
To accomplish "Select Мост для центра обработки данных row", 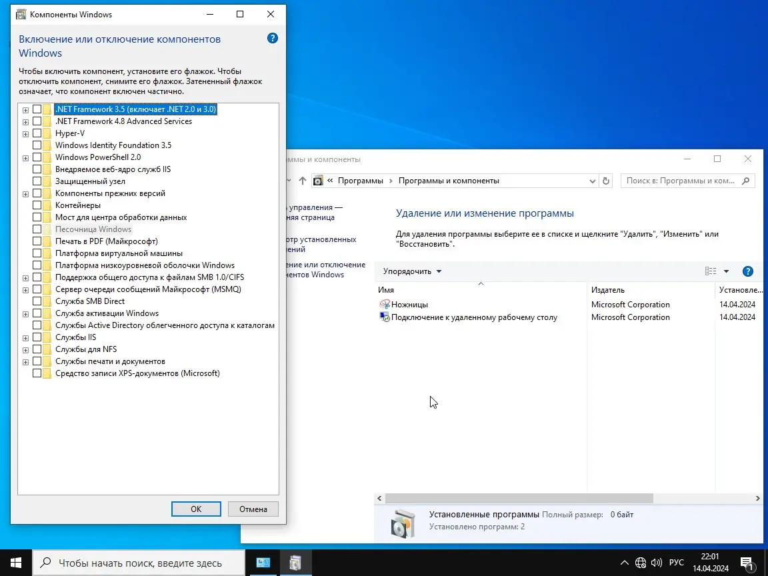I will pyautogui.click(x=121, y=217).
